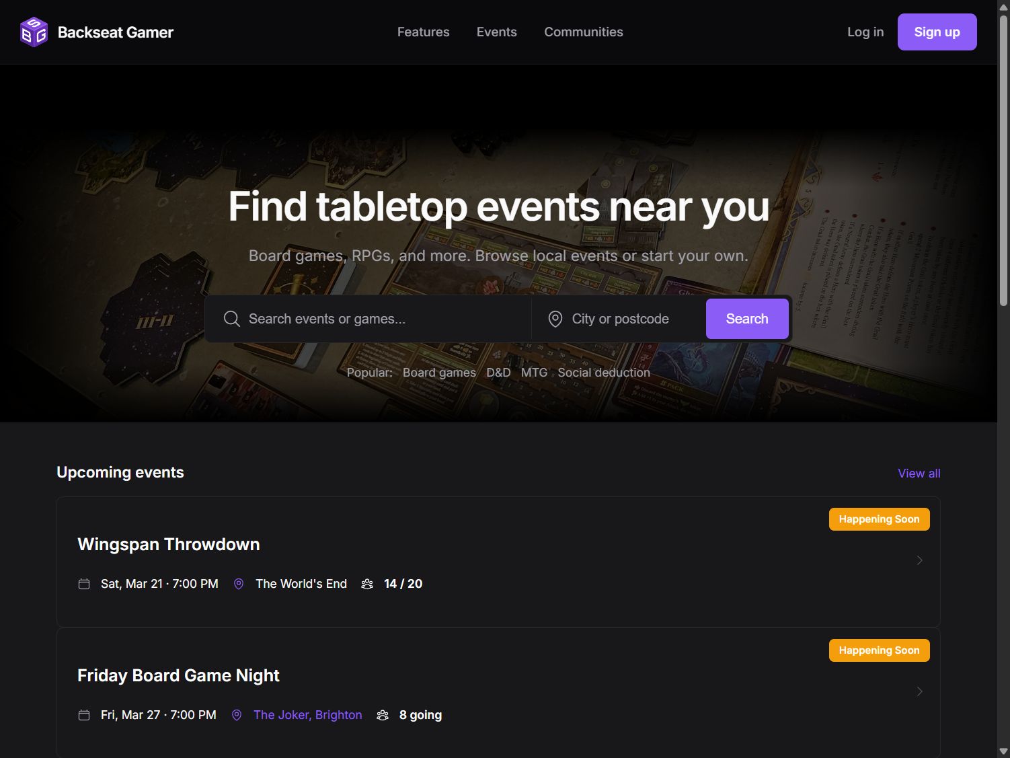
Task: Click the location pin icon beside City or postcode
Action: click(x=555, y=318)
